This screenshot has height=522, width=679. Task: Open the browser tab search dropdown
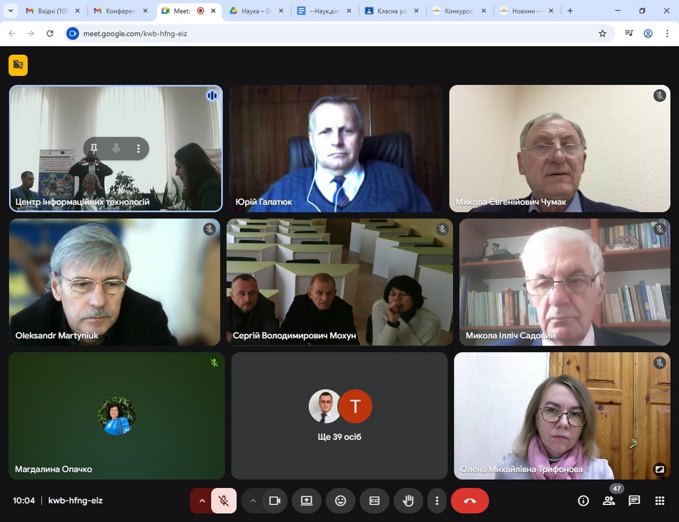10,11
